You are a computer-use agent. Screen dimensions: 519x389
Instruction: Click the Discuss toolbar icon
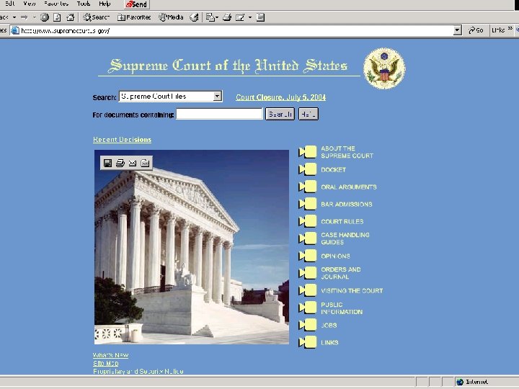point(260,17)
